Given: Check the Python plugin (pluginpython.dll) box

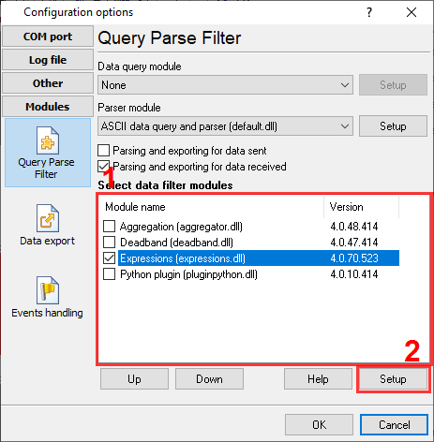Looking at the screenshot, I should [x=109, y=274].
